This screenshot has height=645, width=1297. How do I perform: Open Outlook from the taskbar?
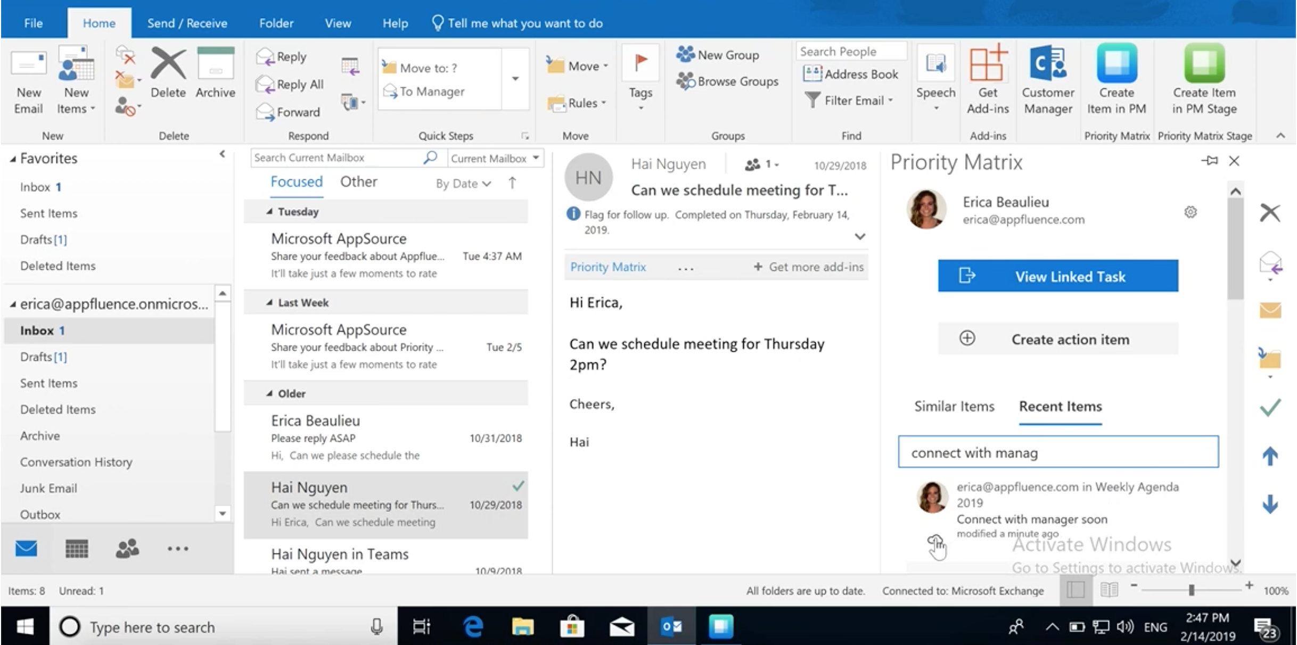tap(672, 627)
